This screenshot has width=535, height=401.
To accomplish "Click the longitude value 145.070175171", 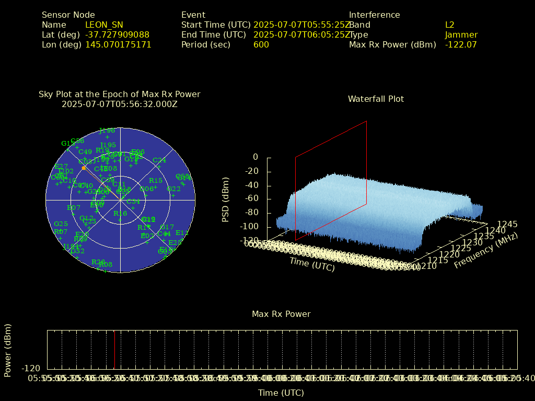I will [118, 44].
